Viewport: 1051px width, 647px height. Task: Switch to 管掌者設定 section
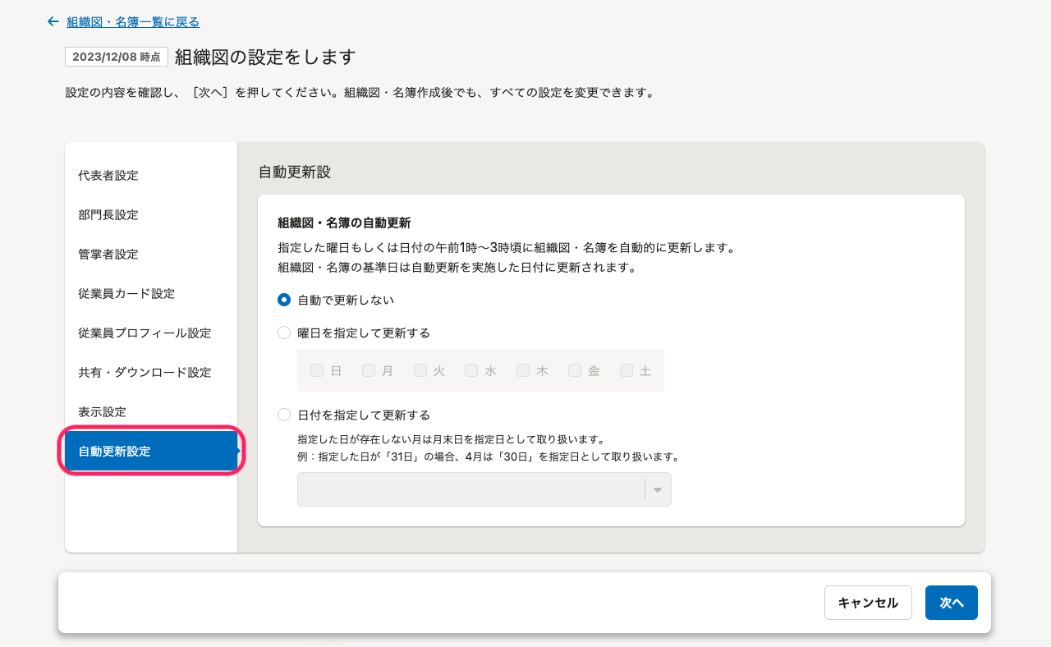108,255
